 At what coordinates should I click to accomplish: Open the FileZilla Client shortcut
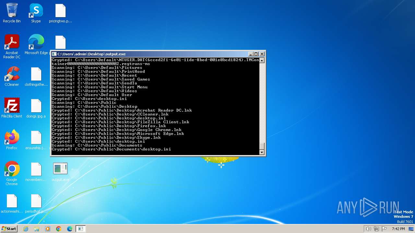pos(12,108)
